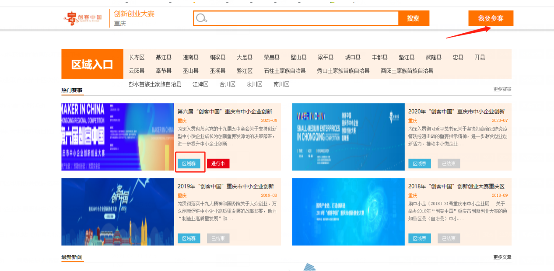554x271 pixels.
Task: Select 石柱土家族自治县 region
Action: pyautogui.click(x=285, y=71)
